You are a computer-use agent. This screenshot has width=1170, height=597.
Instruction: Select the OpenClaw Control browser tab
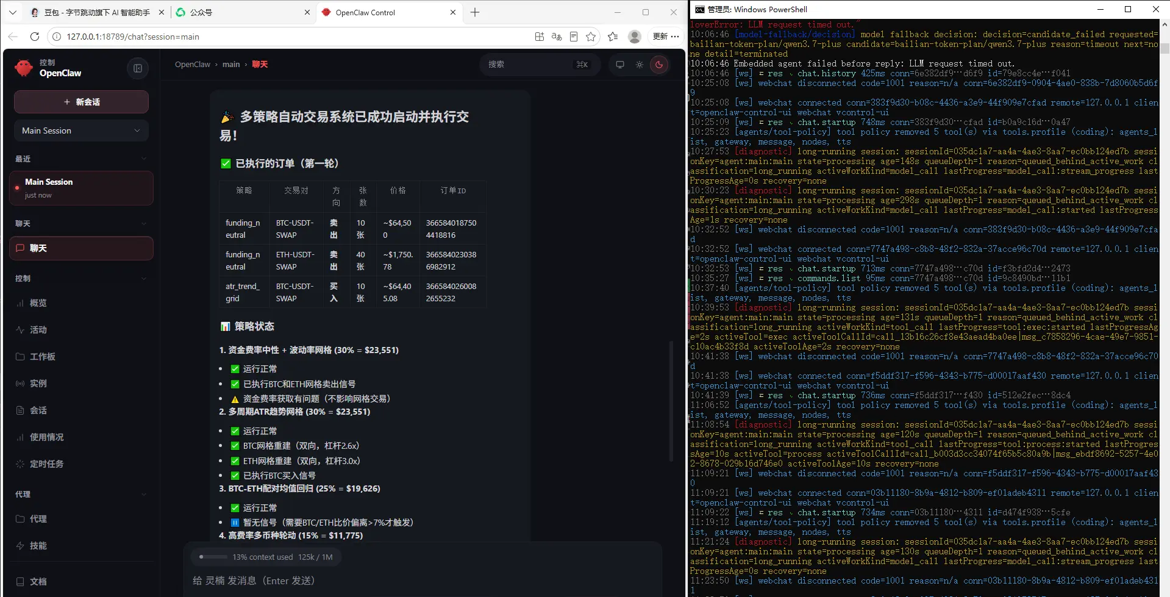coord(389,12)
